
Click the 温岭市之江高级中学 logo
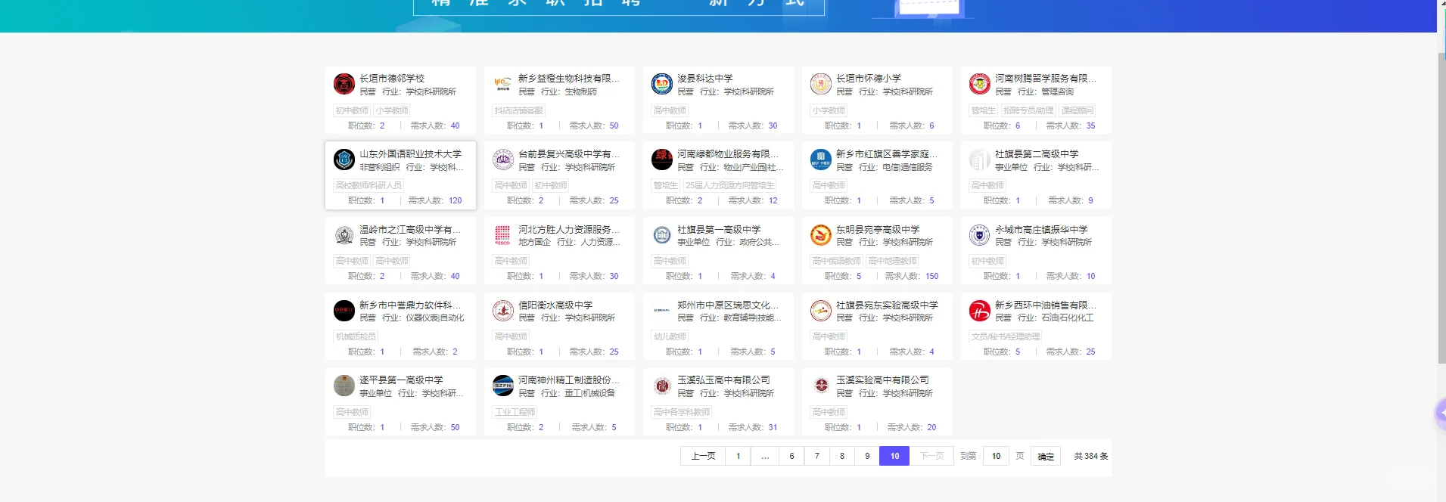(x=344, y=235)
